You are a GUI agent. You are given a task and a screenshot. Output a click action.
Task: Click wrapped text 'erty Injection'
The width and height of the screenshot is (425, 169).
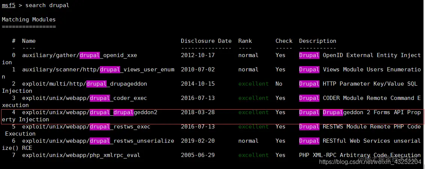coord(26,119)
